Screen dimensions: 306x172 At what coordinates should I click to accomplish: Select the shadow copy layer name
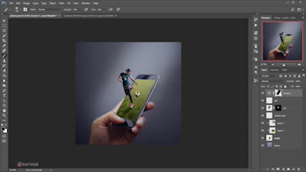click(279, 116)
